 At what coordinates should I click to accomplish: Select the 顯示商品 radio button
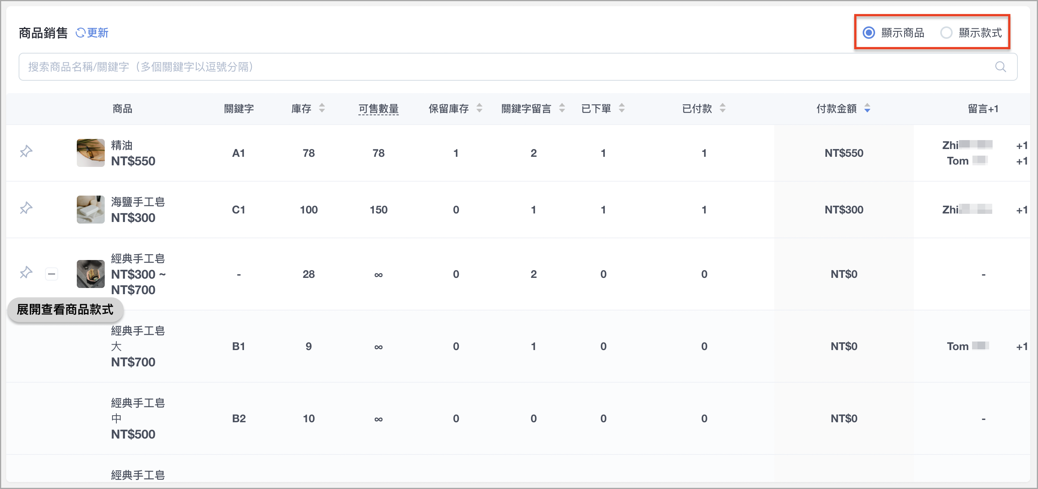pos(869,33)
